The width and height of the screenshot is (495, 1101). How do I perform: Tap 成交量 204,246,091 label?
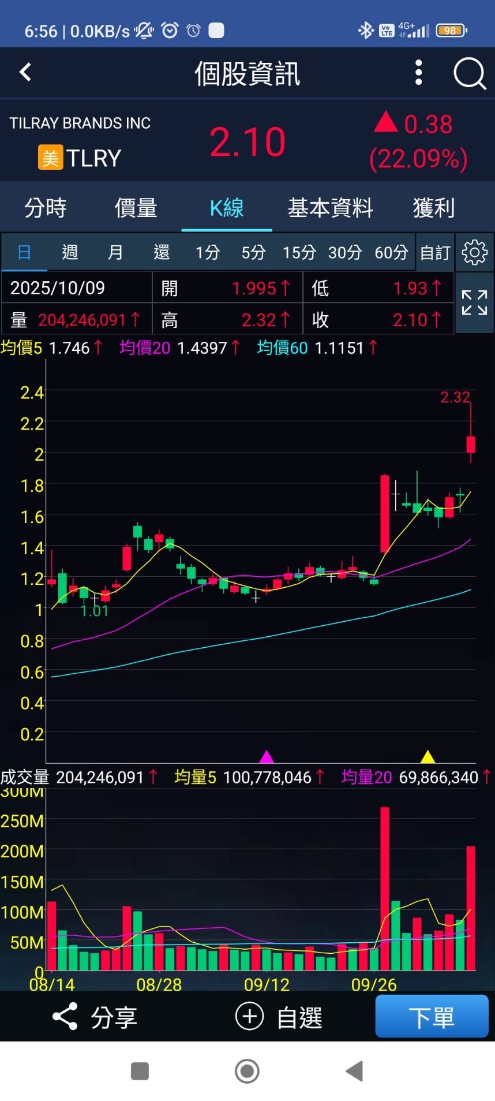point(79,777)
